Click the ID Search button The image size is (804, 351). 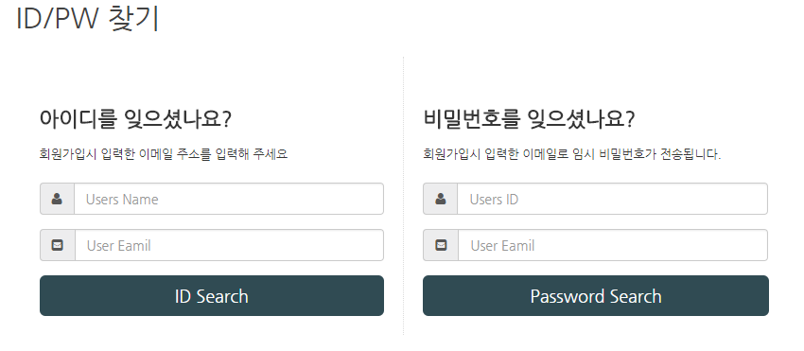[212, 295]
